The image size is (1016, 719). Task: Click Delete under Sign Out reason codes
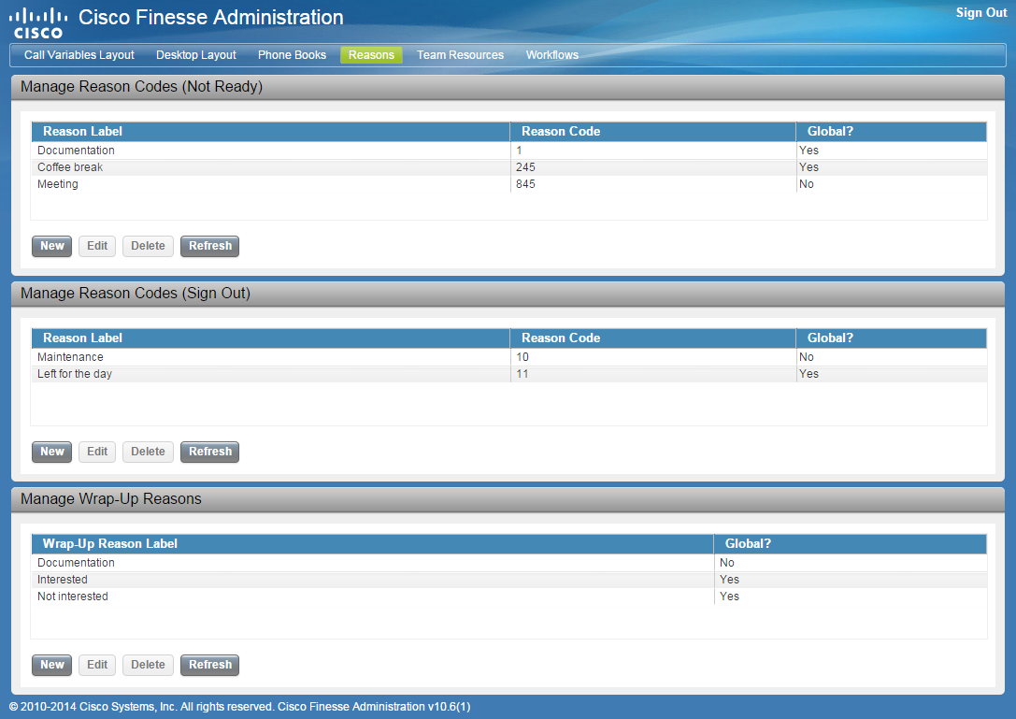point(148,452)
